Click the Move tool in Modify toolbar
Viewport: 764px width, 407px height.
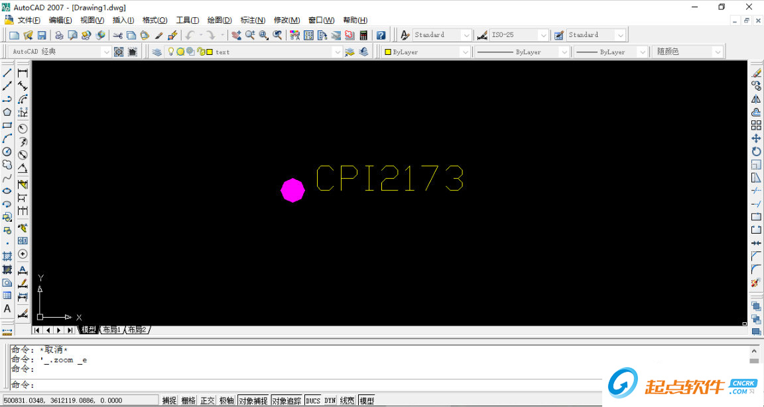pos(756,138)
